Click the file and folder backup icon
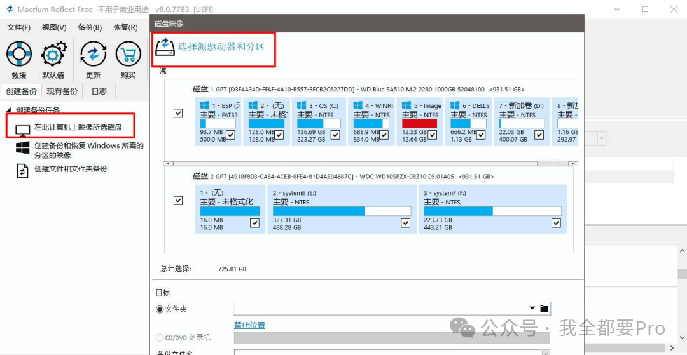687x355 pixels. point(23,170)
